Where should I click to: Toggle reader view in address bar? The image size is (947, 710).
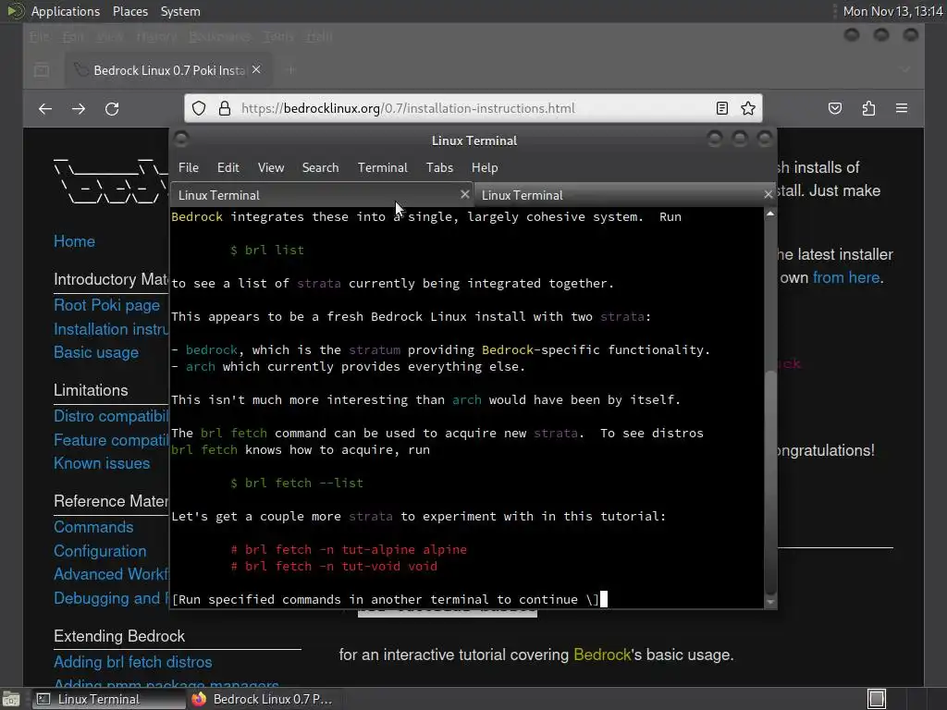coord(721,108)
